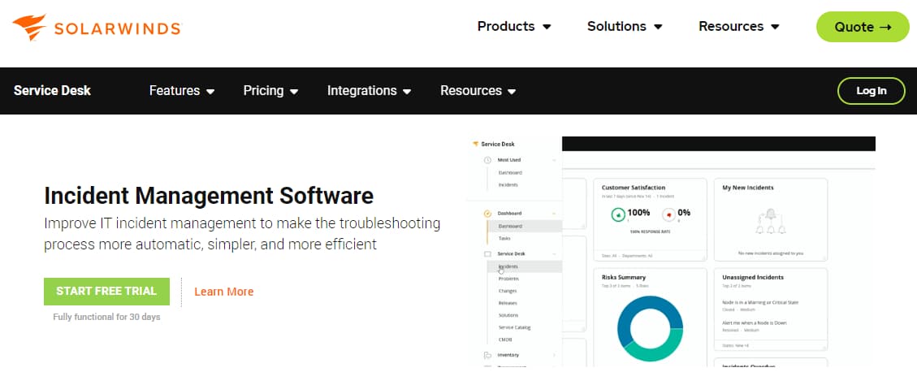Open the Learn More link
The image size is (917, 385).
[224, 292]
